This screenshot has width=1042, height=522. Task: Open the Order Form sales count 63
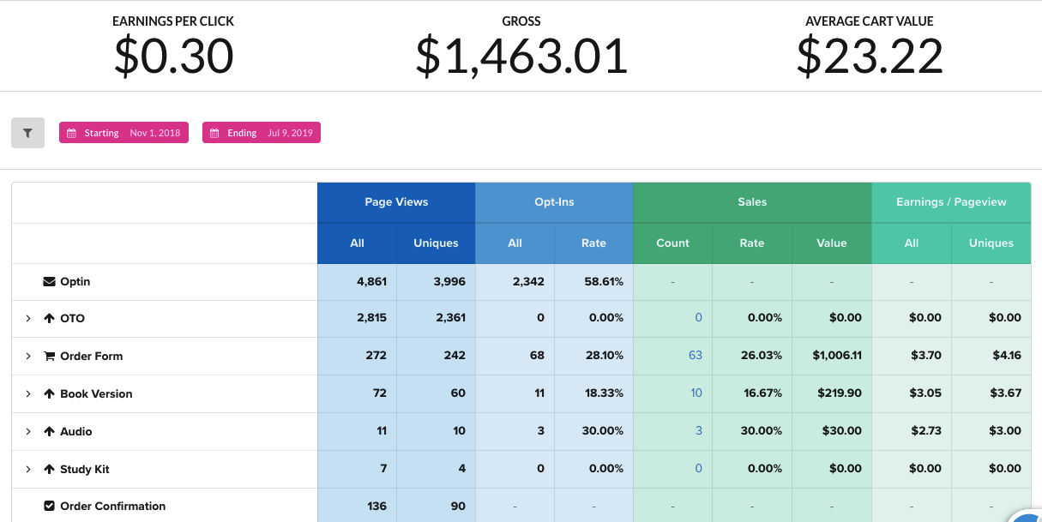click(x=695, y=356)
